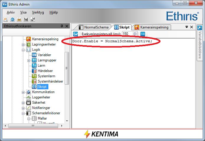
Task: Click the Logik braces icon
Action: (29, 50)
